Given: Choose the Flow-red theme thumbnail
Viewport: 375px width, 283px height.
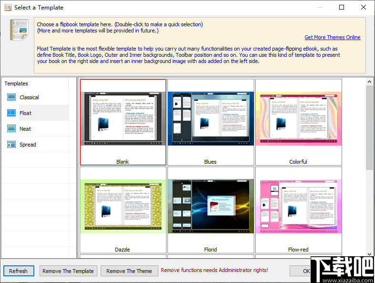Looking at the screenshot, I should click(x=299, y=207).
